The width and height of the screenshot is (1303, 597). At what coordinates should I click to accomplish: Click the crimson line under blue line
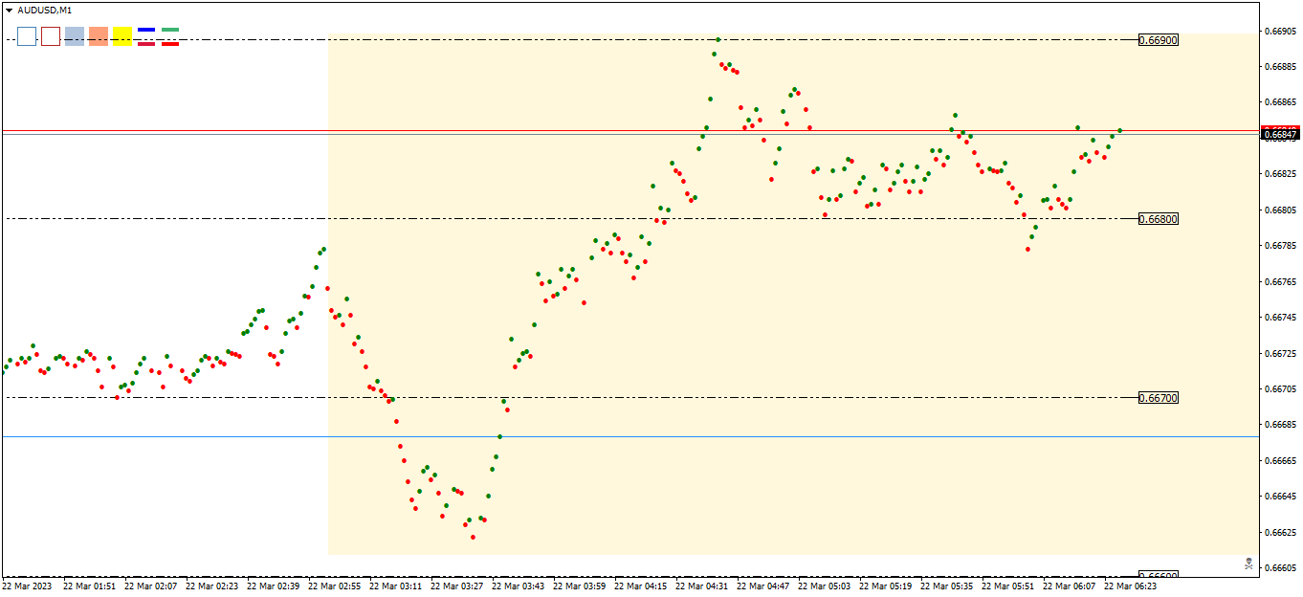click(146, 43)
